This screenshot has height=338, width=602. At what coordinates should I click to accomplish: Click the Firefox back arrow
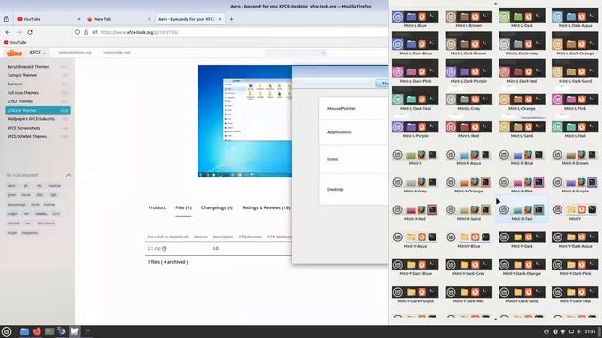click(x=8, y=32)
